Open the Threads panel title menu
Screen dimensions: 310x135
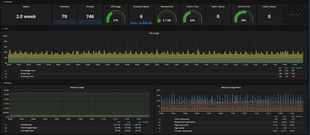tap(90, 6)
